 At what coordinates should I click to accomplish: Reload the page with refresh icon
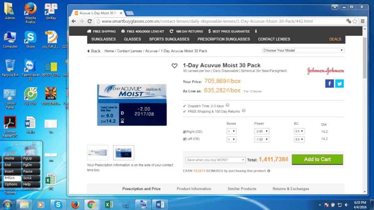(x=91, y=21)
